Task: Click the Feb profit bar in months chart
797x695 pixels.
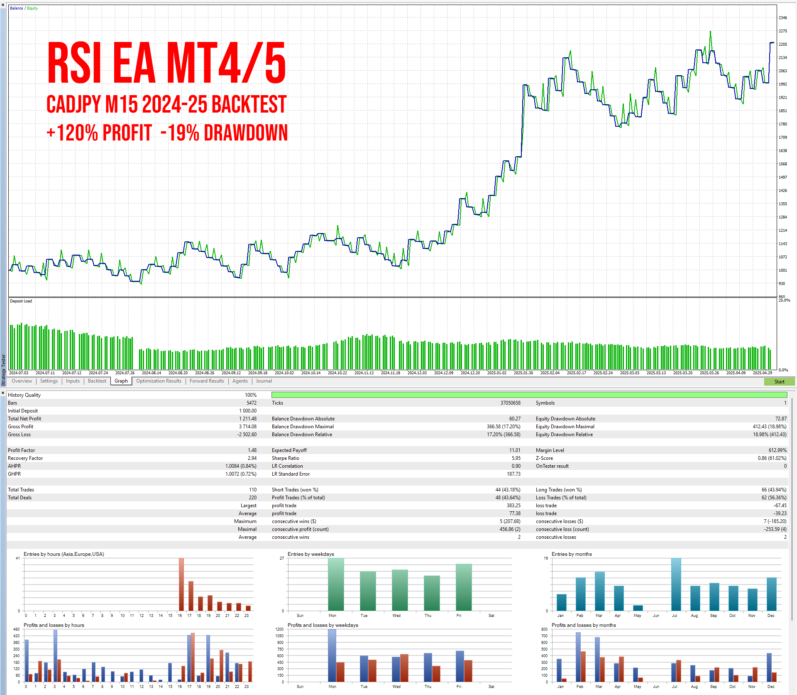Action: pos(578,657)
